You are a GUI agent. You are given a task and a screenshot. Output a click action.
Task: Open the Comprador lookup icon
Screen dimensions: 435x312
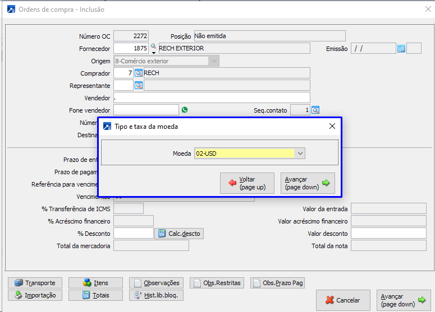pyautogui.click(x=139, y=73)
